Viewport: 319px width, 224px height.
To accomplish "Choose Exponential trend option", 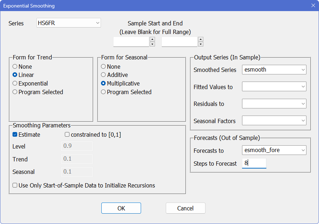I will [x=15, y=83].
